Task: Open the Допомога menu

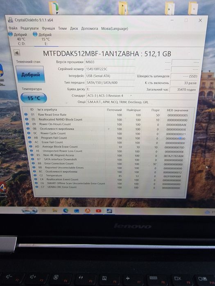Action: 90,29
